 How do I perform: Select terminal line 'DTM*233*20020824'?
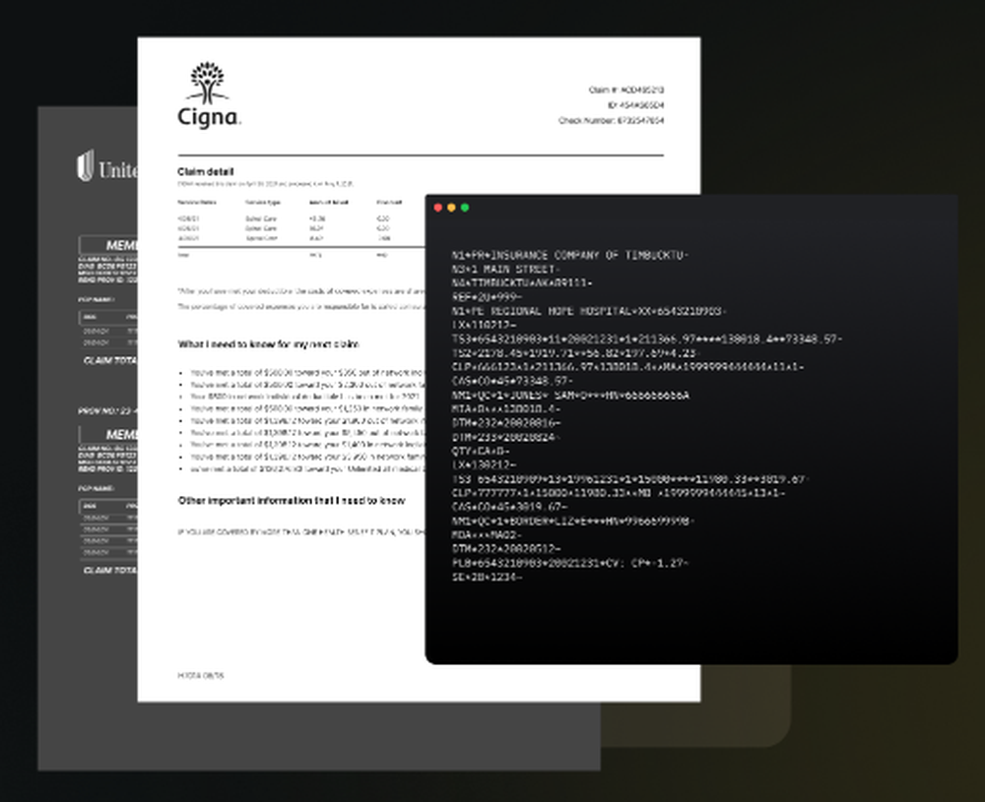coord(506,437)
